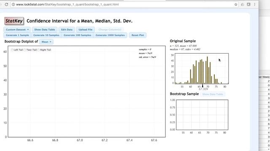Click the Original Sample histogram
The width and height of the screenshot is (270, 151).
pos(202,69)
